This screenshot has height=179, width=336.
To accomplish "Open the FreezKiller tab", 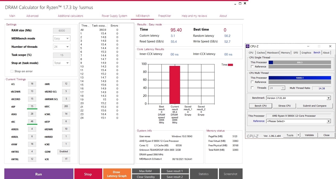I will coord(165,16).
